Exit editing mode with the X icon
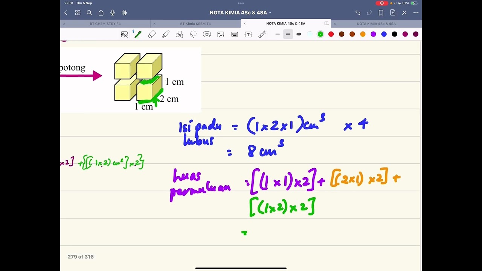This screenshot has width=482, height=271. [404, 13]
